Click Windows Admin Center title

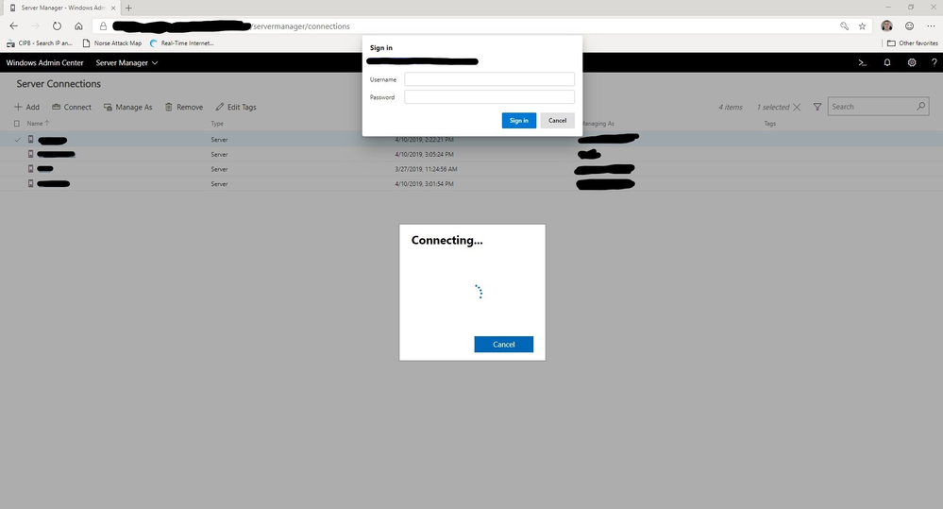coord(44,62)
